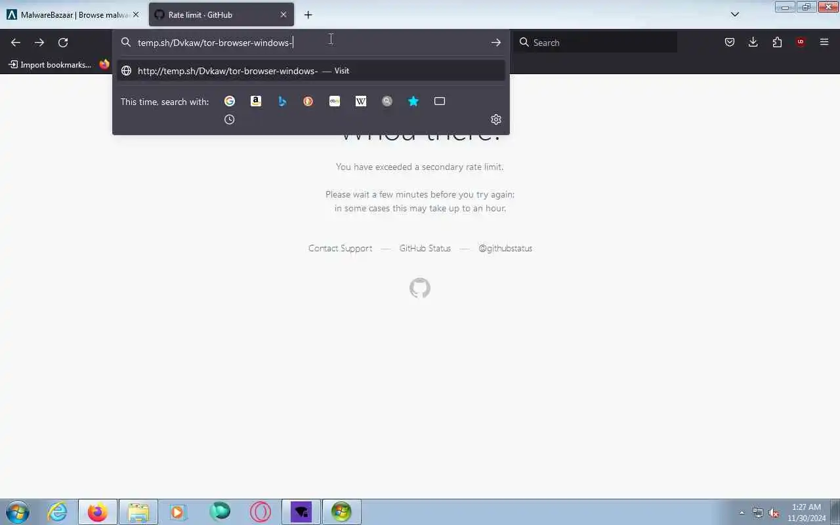The width and height of the screenshot is (840, 525).
Task: List all tabs dropdown arrow
Action: [735, 14]
